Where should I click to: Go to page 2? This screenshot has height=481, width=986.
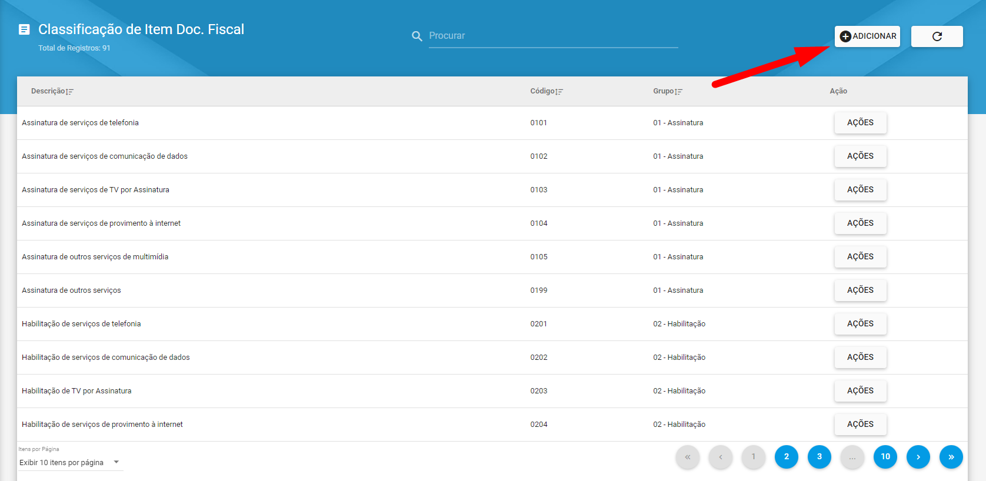pyautogui.click(x=787, y=457)
